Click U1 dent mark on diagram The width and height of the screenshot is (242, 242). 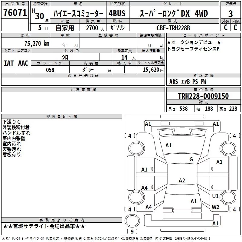coord(215,196)
